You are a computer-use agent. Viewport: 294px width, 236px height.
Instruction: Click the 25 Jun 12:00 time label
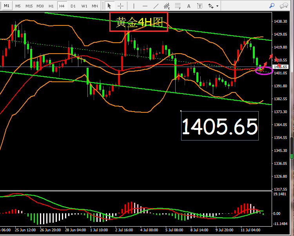(x=25, y=230)
